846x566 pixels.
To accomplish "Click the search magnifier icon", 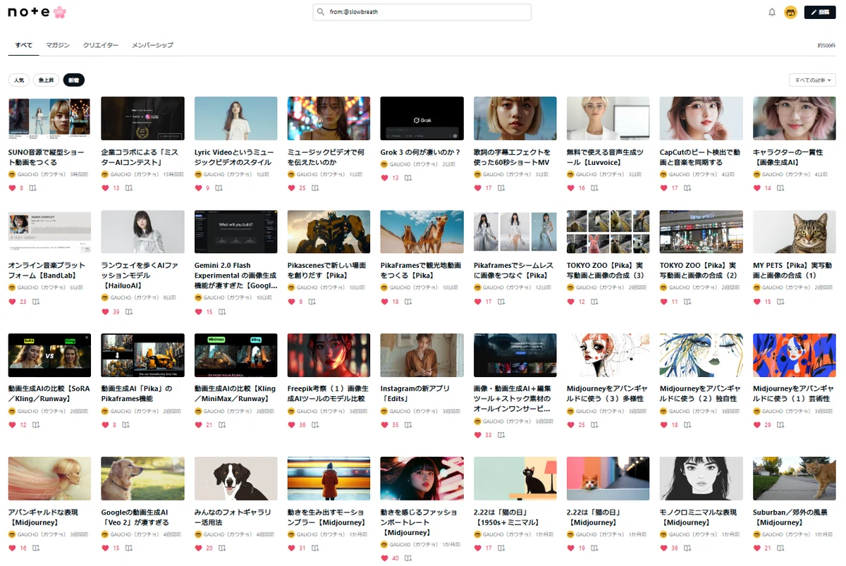I will point(321,12).
